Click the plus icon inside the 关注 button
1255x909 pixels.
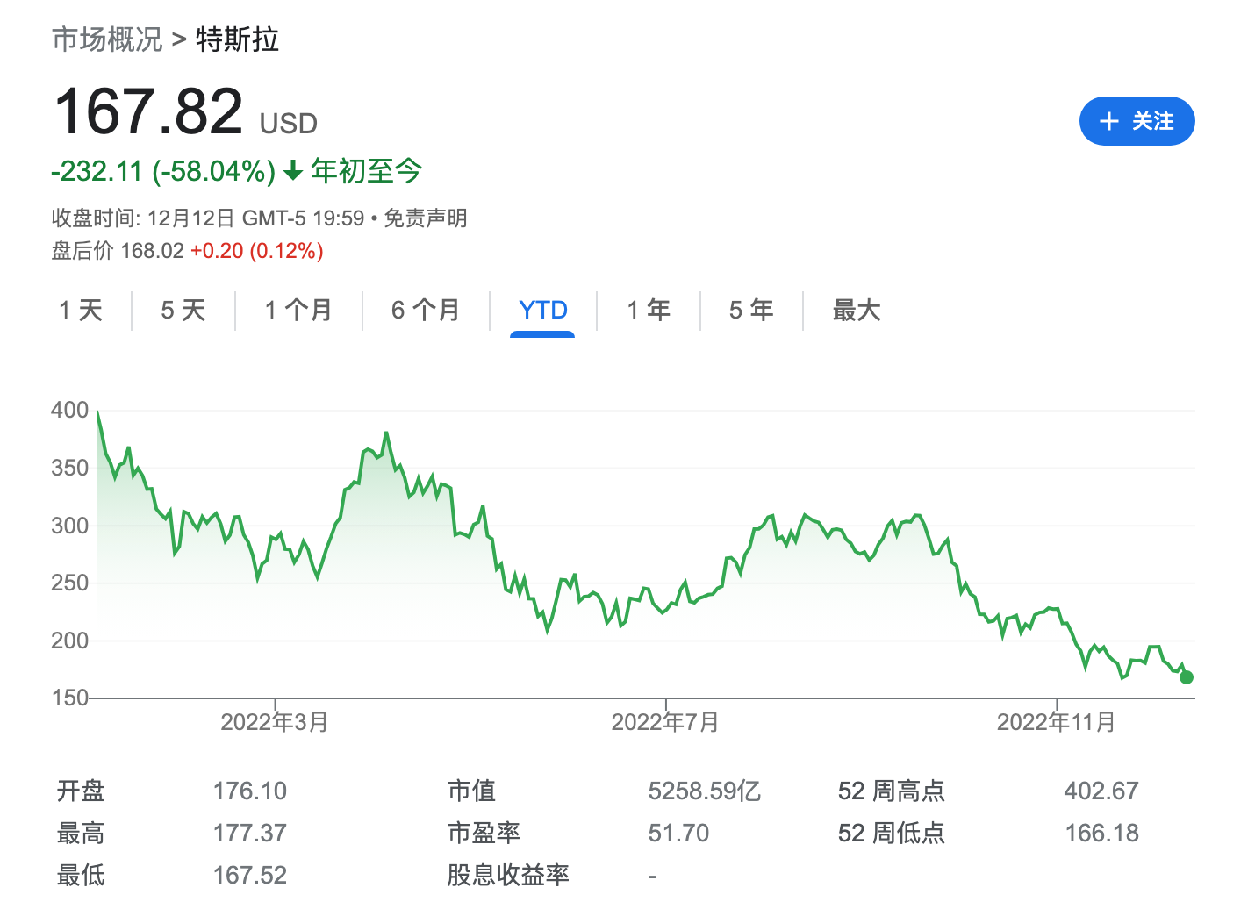(x=1108, y=121)
